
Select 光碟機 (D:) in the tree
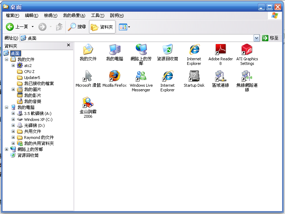point(34,126)
